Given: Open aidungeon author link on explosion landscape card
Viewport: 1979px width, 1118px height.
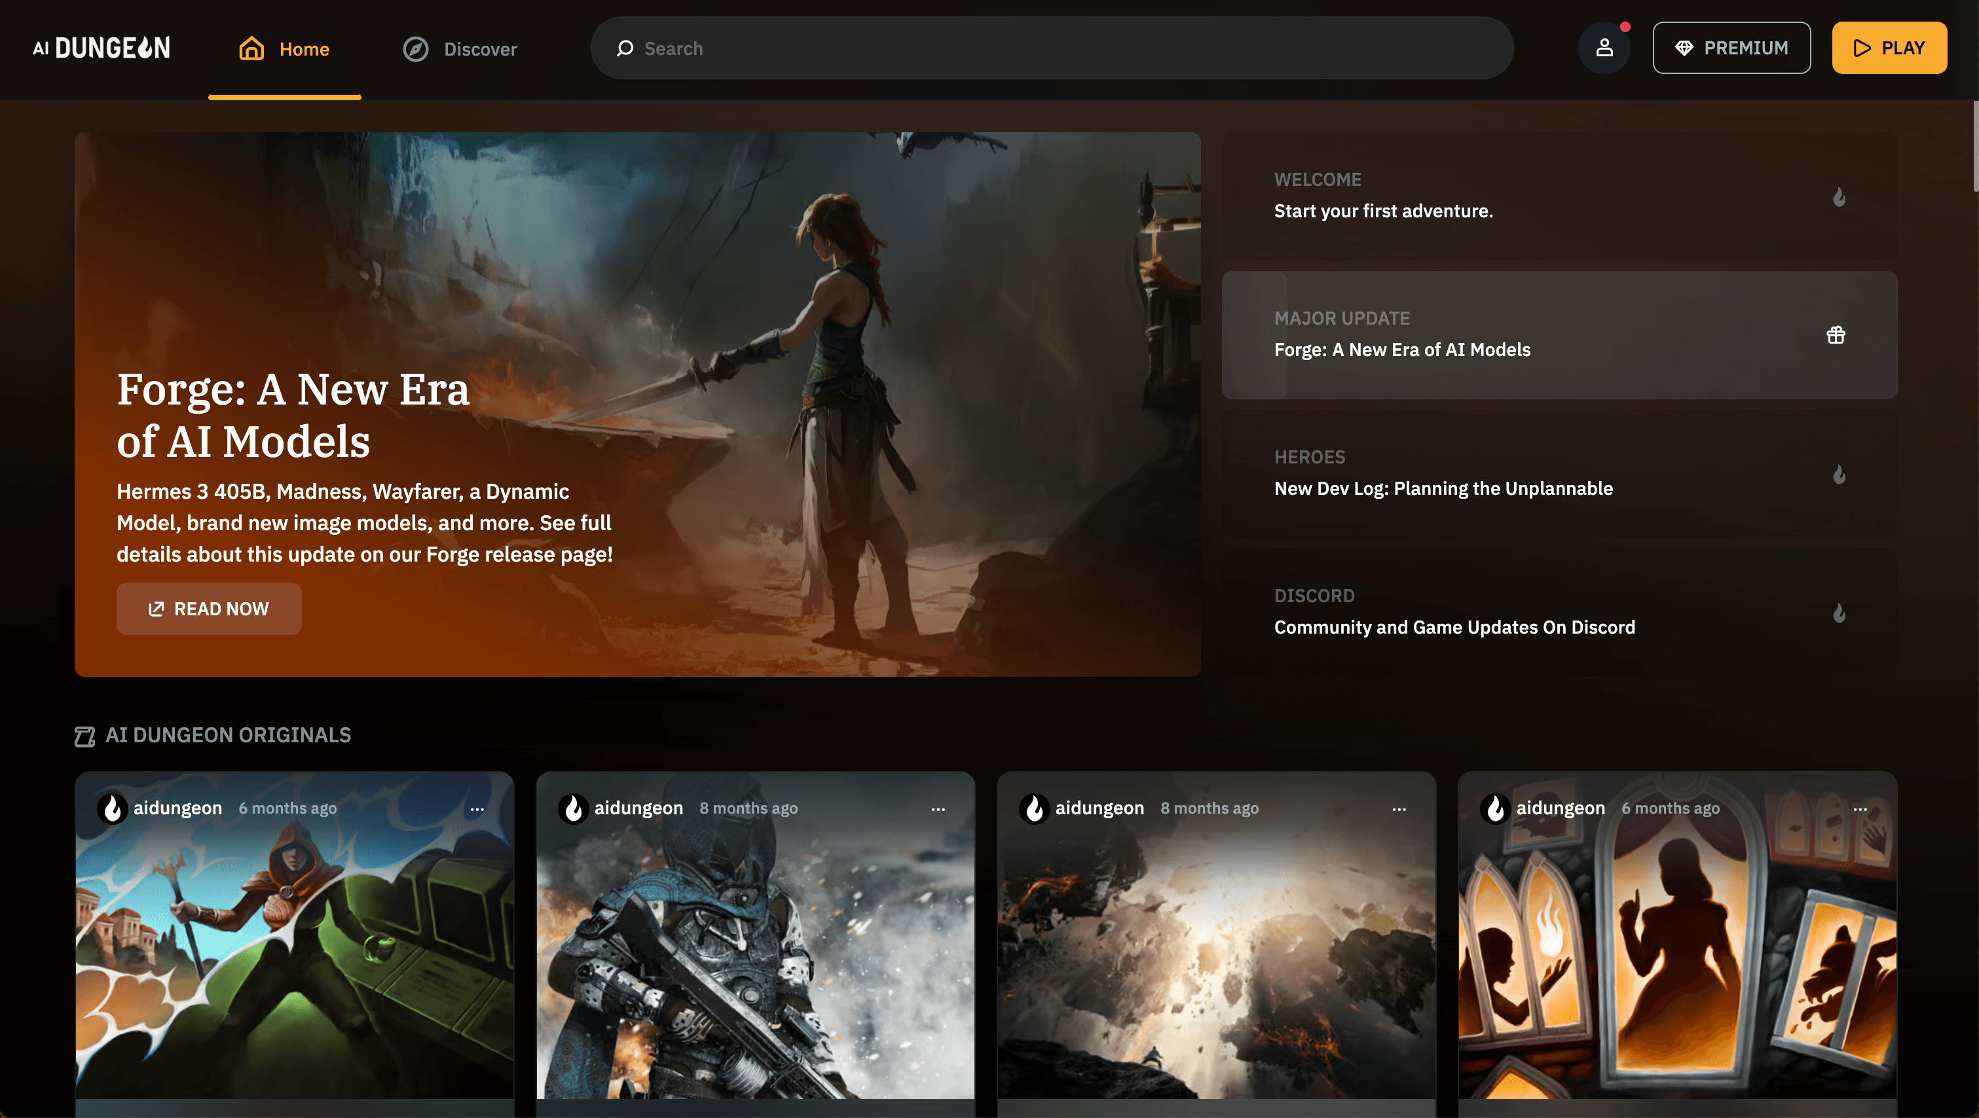Looking at the screenshot, I should [x=1100, y=808].
